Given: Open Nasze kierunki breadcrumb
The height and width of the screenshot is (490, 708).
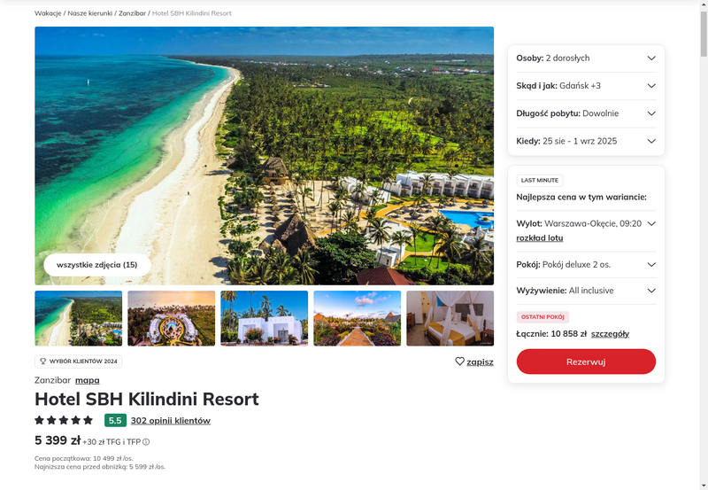Looking at the screenshot, I should click(90, 13).
